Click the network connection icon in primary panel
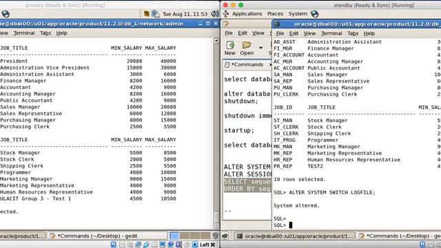 (x=156, y=14)
